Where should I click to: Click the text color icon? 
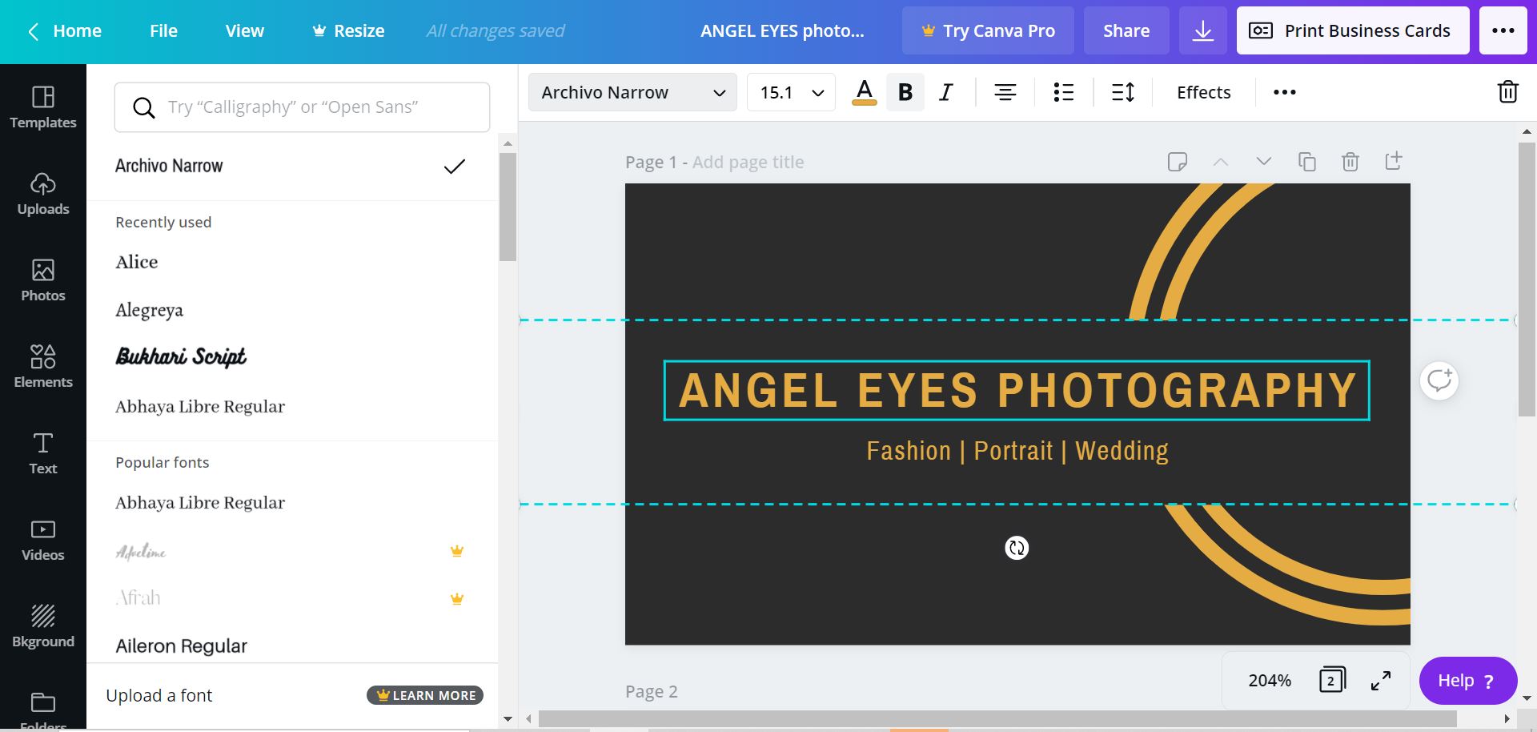864,92
